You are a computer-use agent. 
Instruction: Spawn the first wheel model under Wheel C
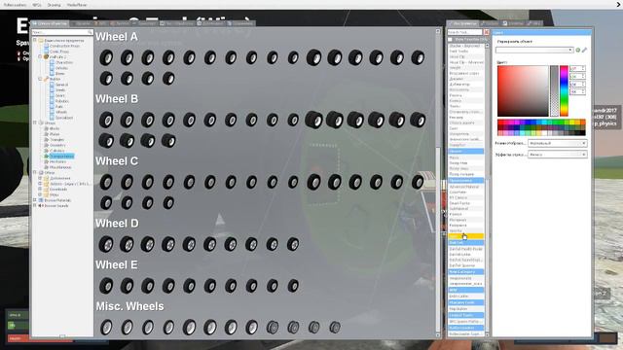point(106,182)
